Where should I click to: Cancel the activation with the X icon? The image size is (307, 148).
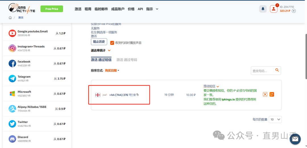pos(265,94)
